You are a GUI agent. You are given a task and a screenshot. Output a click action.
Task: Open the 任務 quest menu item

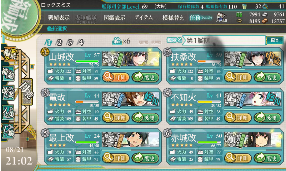201,18
